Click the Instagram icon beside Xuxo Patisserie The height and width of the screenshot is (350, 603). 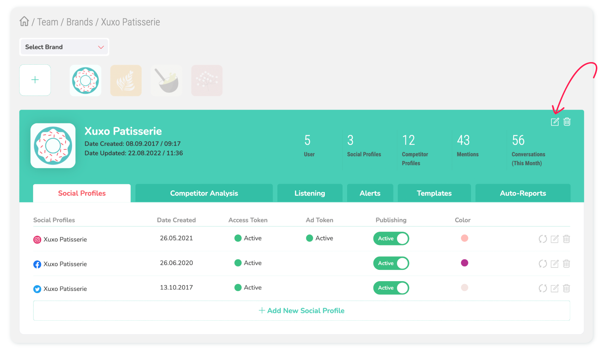point(37,240)
